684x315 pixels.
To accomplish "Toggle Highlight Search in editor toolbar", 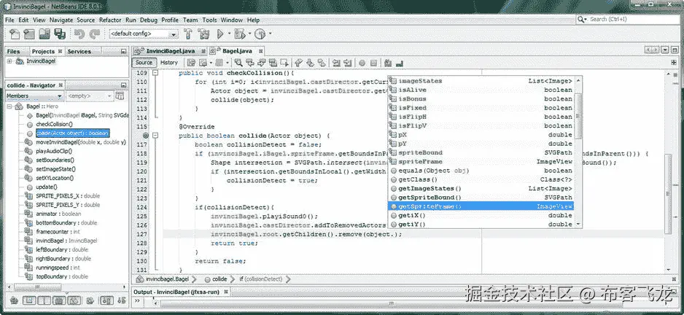I will (x=273, y=63).
